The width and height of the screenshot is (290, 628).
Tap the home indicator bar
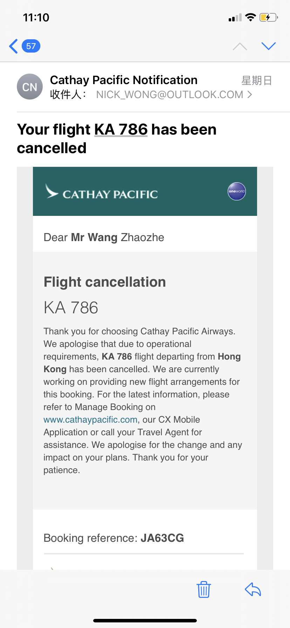click(x=145, y=621)
